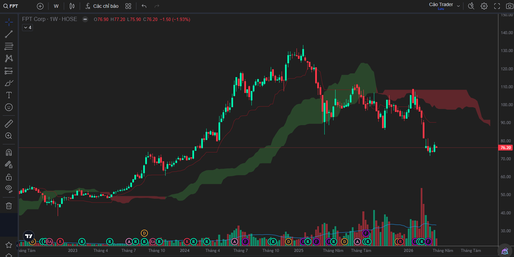The height and width of the screenshot is (257, 514).
Task: Open quick search in the top bar
Action: 471,6
